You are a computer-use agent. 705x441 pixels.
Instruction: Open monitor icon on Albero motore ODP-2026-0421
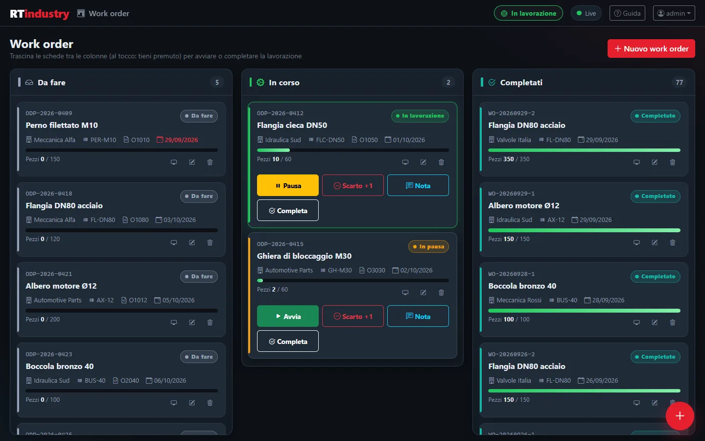pyautogui.click(x=174, y=322)
